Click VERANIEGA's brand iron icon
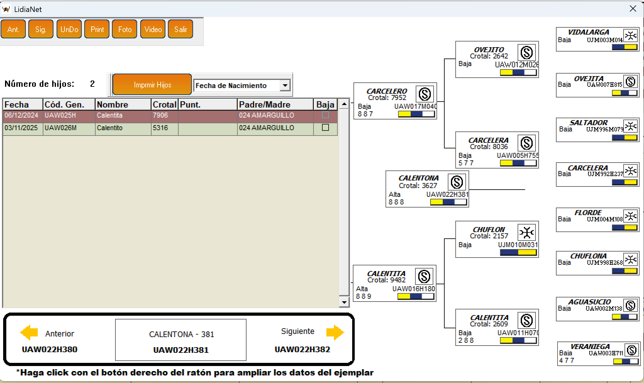644x383 pixels. click(631, 350)
